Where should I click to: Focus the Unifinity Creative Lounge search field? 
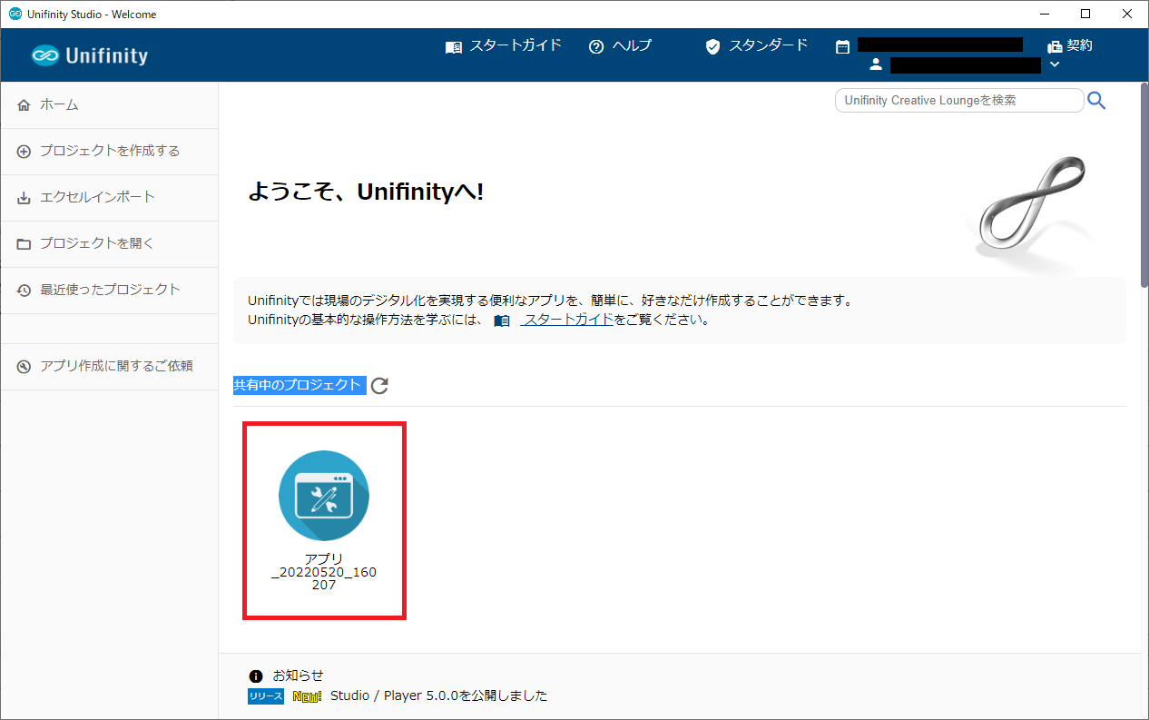958,101
